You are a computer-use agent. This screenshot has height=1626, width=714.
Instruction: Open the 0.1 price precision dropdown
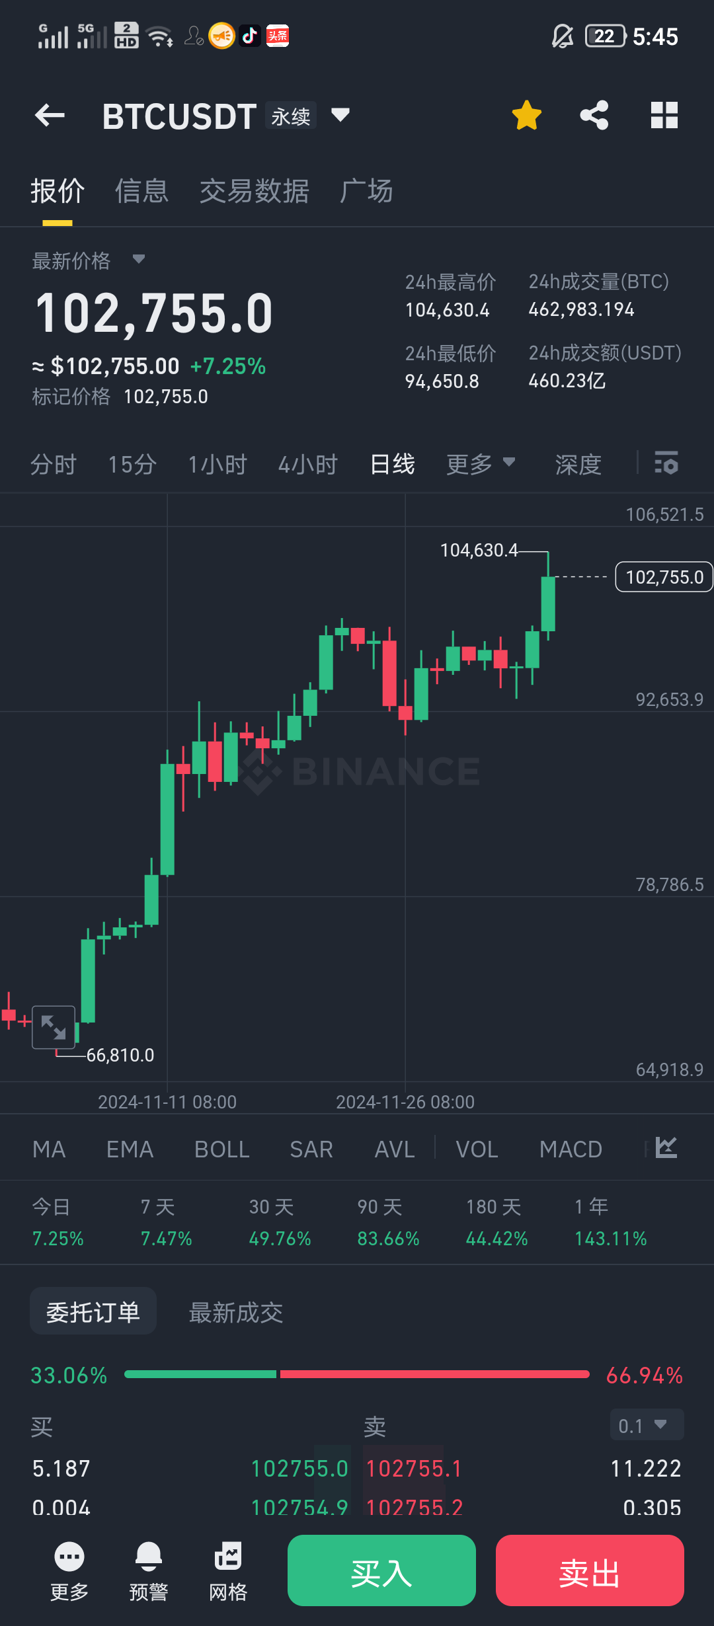pos(647,1425)
